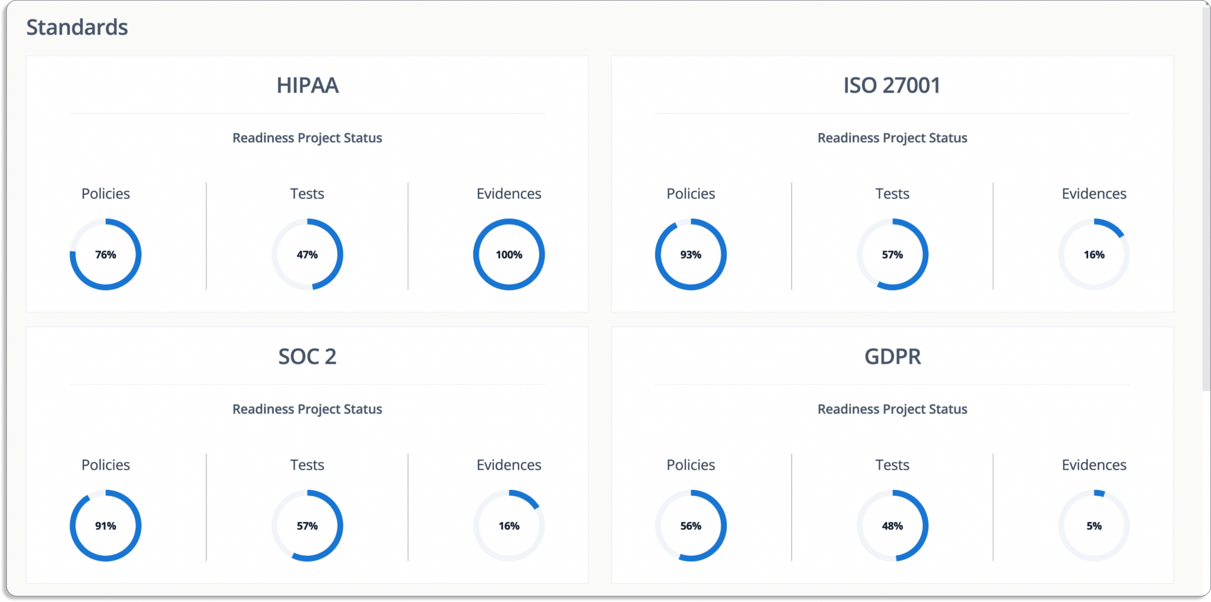
Task: Open the SOC 2 Tests 57% ring
Action: coord(307,526)
